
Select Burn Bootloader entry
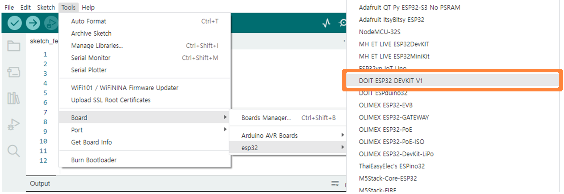pyautogui.click(x=145, y=160)
